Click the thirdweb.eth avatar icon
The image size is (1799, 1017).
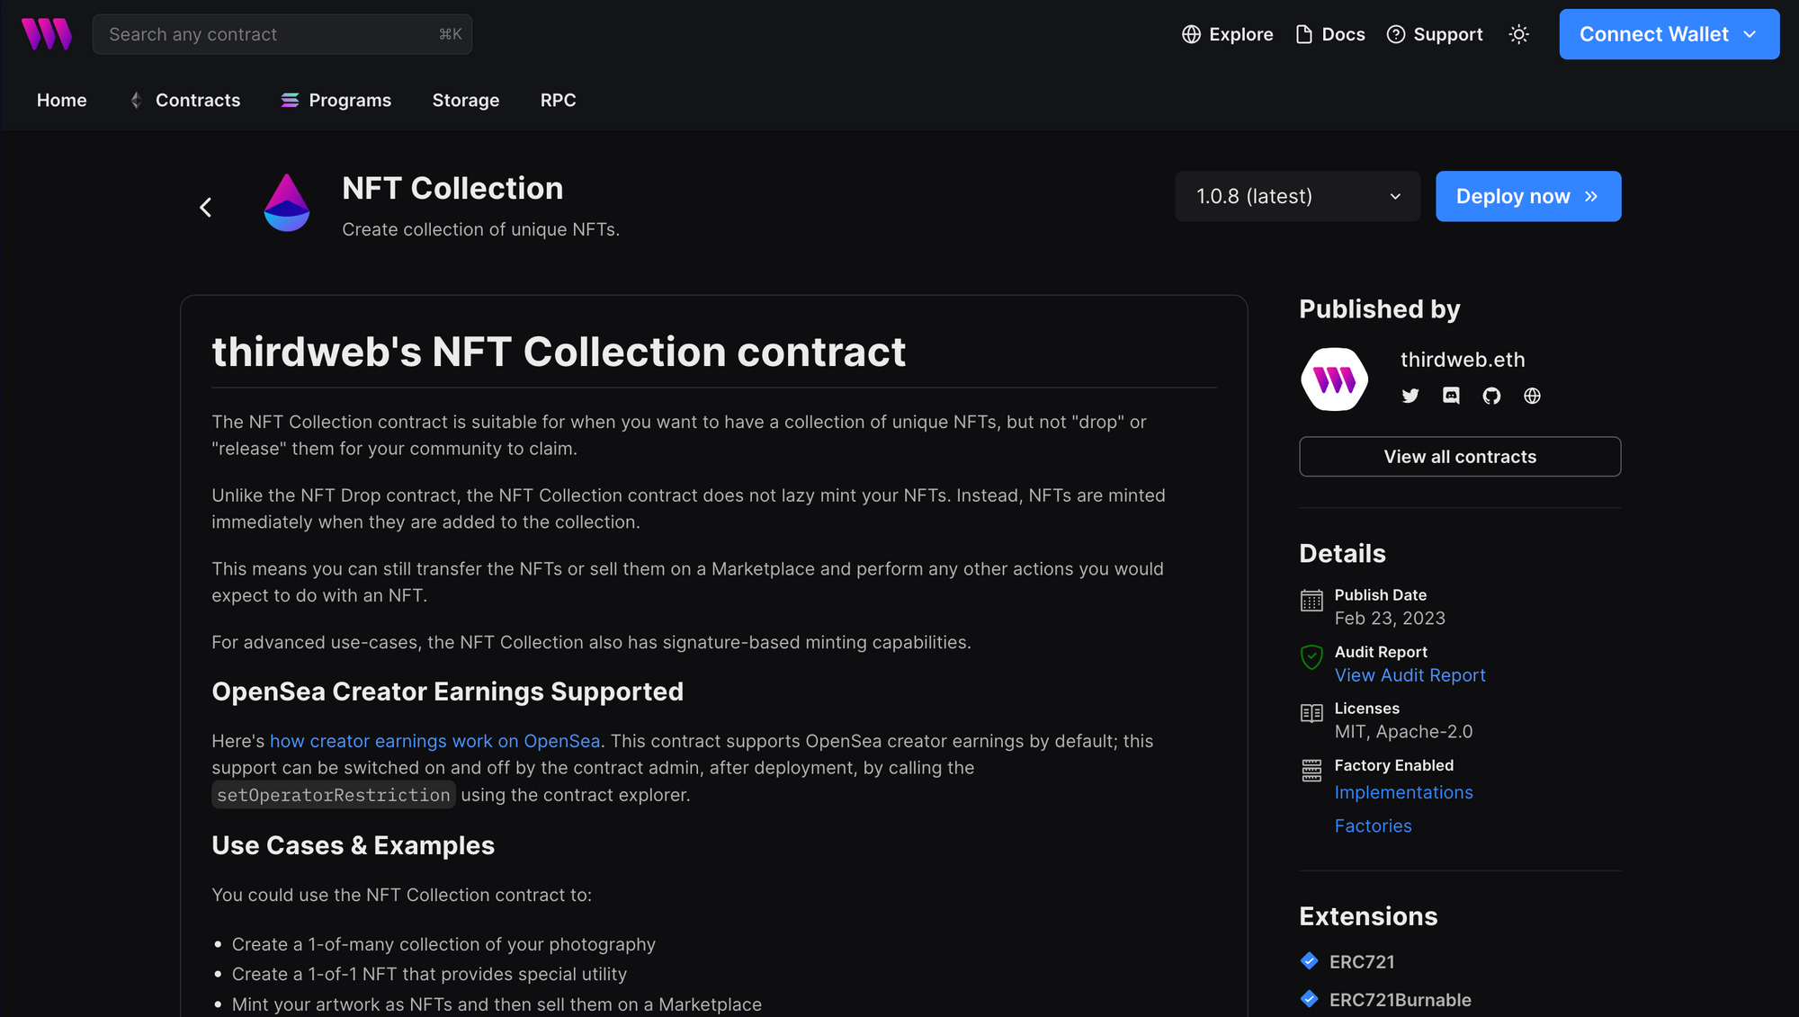tap(1335, 379)
